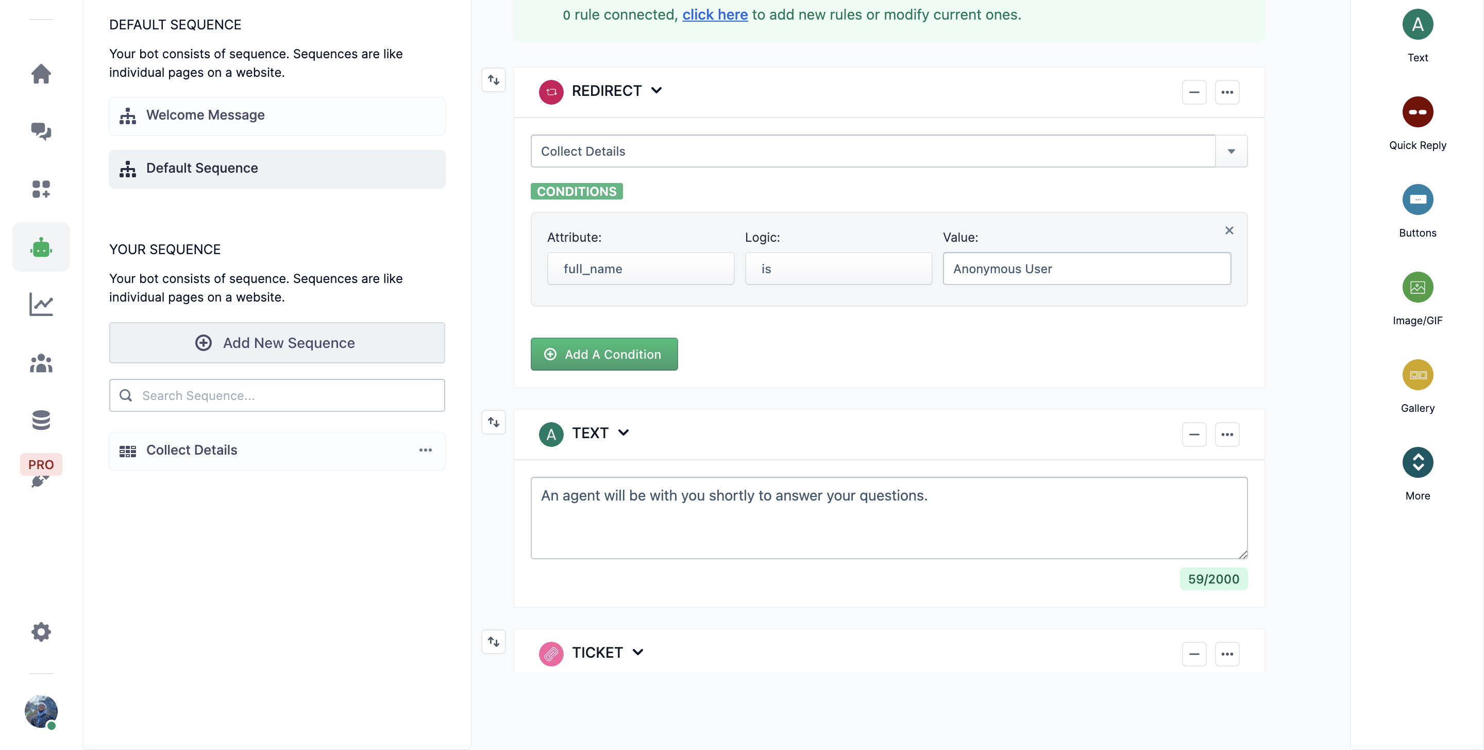Open the Collect Details sequence dropdown arrow
The width and height of the screenshot is (1484, 750).
[x=1231, y=151]
